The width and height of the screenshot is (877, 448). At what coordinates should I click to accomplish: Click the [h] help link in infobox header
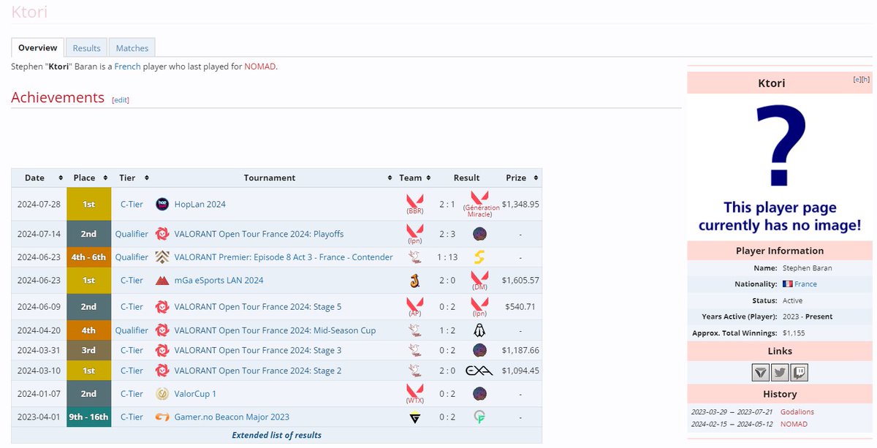[865, 80]
